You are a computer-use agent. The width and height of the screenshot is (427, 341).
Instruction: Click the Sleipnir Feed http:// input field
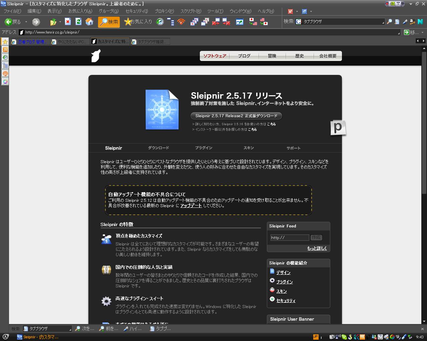click(290, 237)
